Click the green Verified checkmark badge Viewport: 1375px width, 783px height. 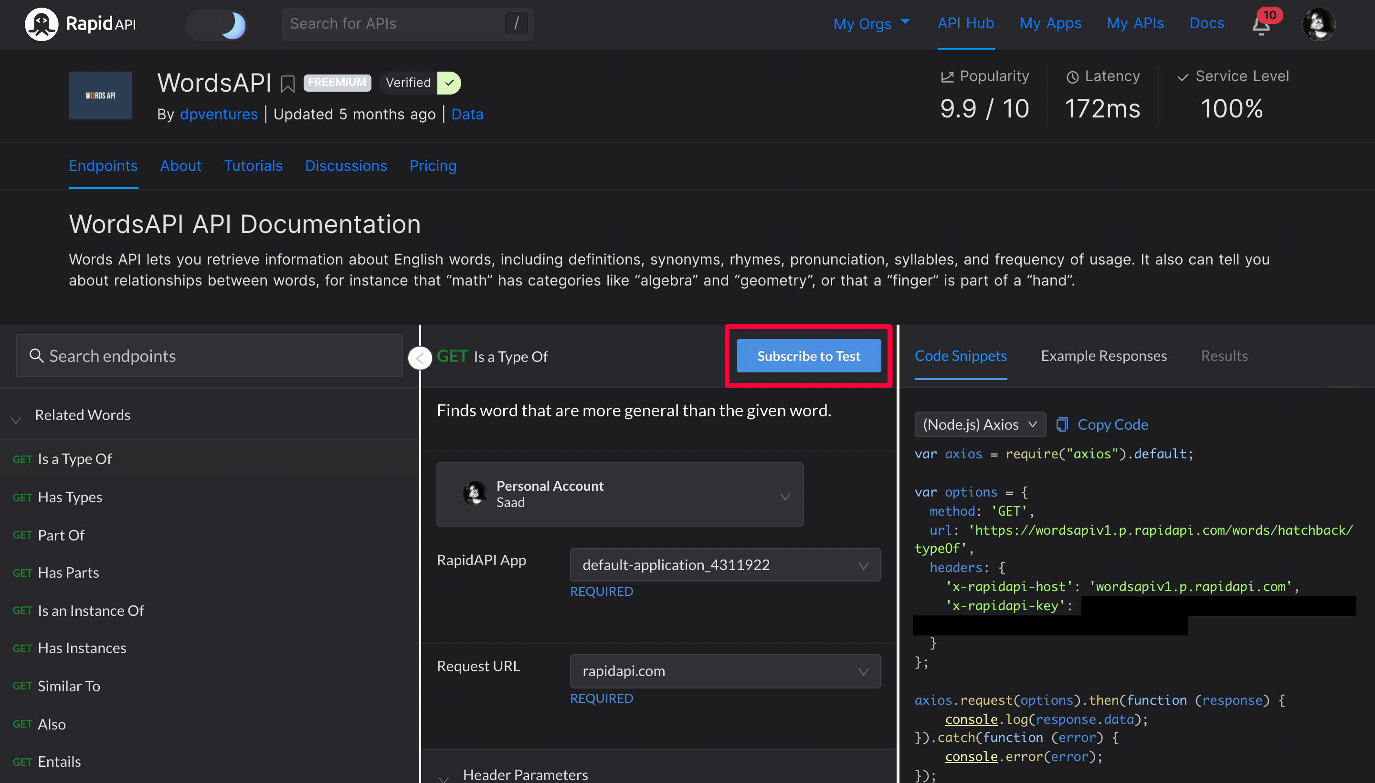pyautogui.click(x=450, y=83)
